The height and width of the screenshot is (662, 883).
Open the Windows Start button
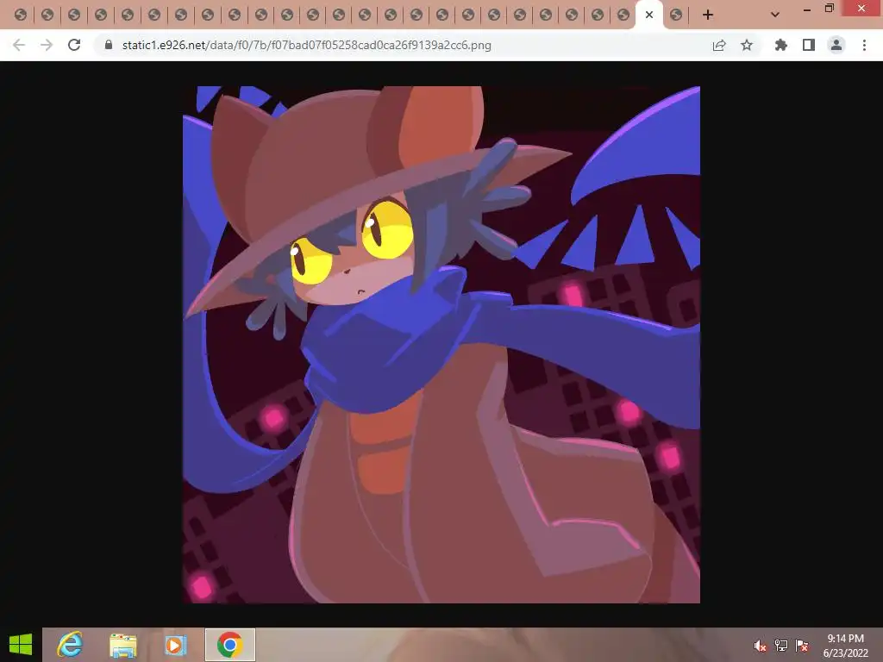[x=21, y=645]
